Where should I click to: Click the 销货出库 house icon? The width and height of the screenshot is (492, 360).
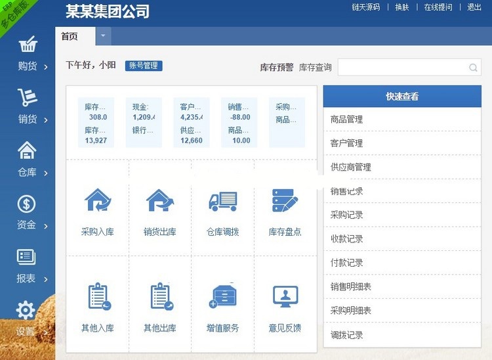pos(160,200)
